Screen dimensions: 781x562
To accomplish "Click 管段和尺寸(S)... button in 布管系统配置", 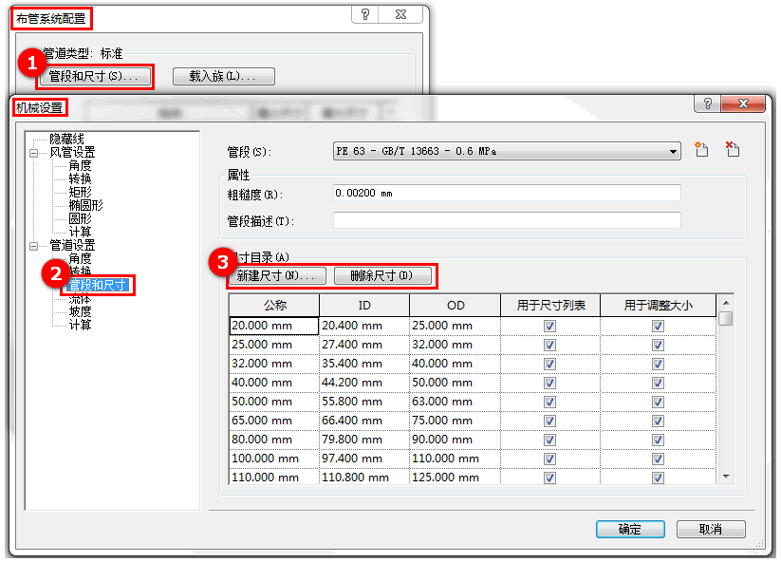I will tap(95, 76).
